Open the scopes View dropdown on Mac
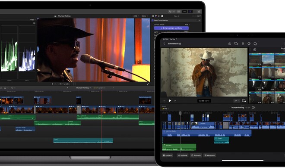 pyautogui.click(x=33, y=20)
